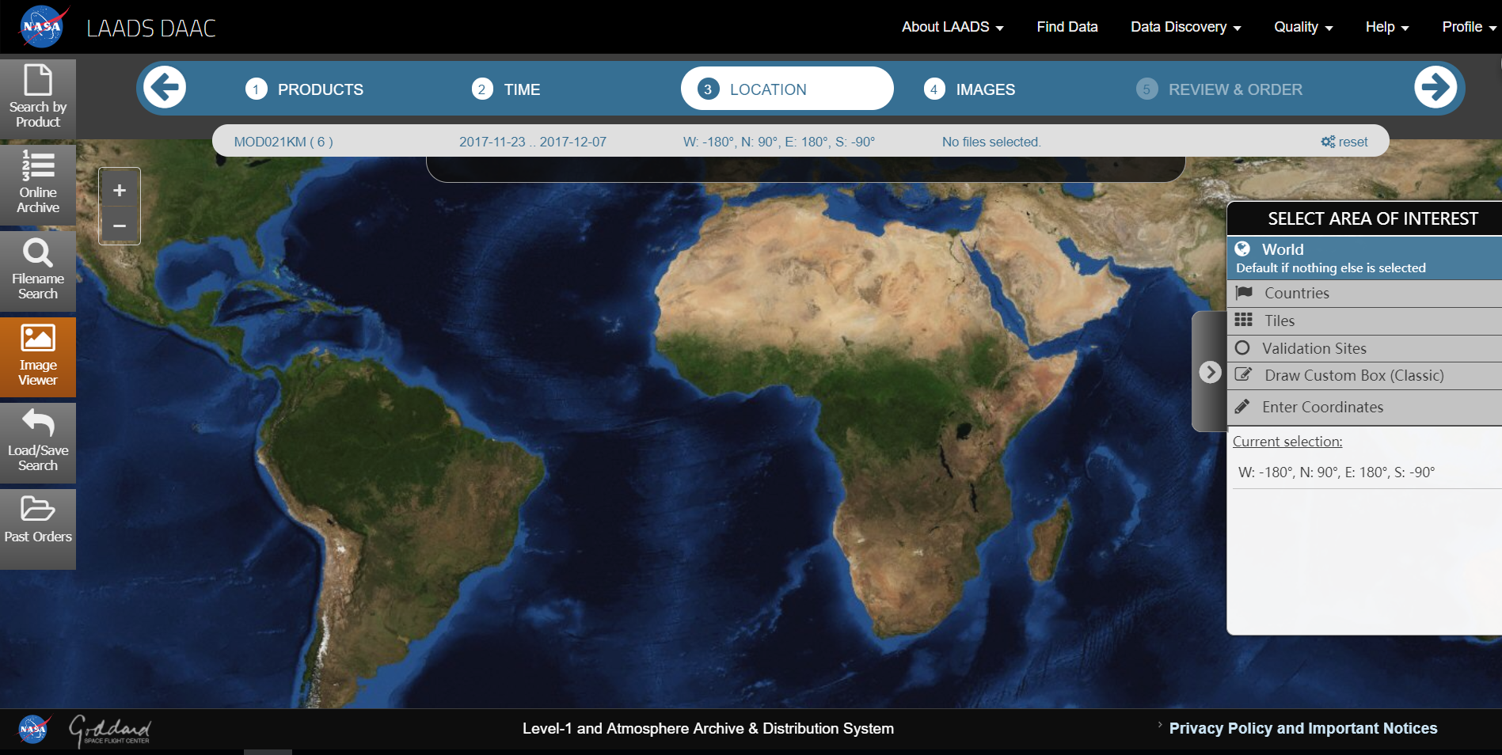The width and height of the screenshot is (1502, 755).
Task: Go forward with the right arrow button
Action: click(1435, 88)
